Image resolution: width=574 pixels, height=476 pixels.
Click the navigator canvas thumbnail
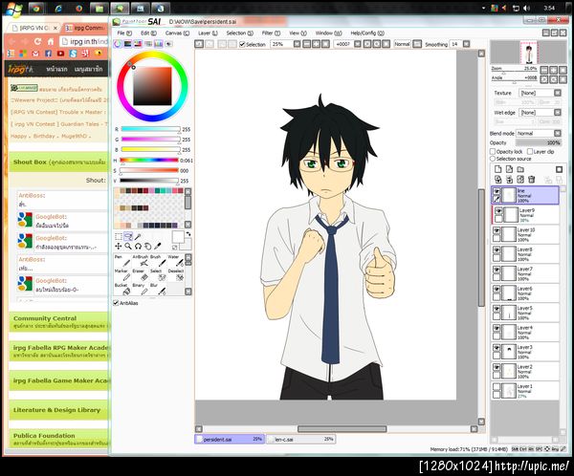[529, 53]
